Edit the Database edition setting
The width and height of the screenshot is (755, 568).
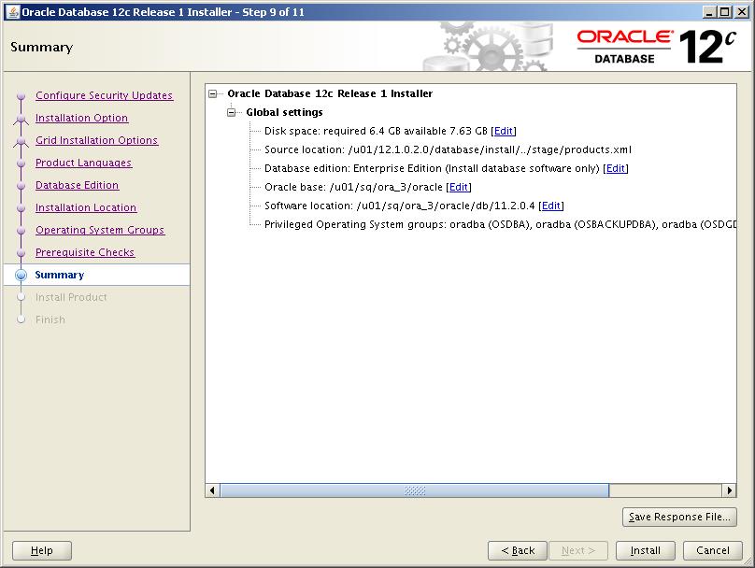[615, 168]
